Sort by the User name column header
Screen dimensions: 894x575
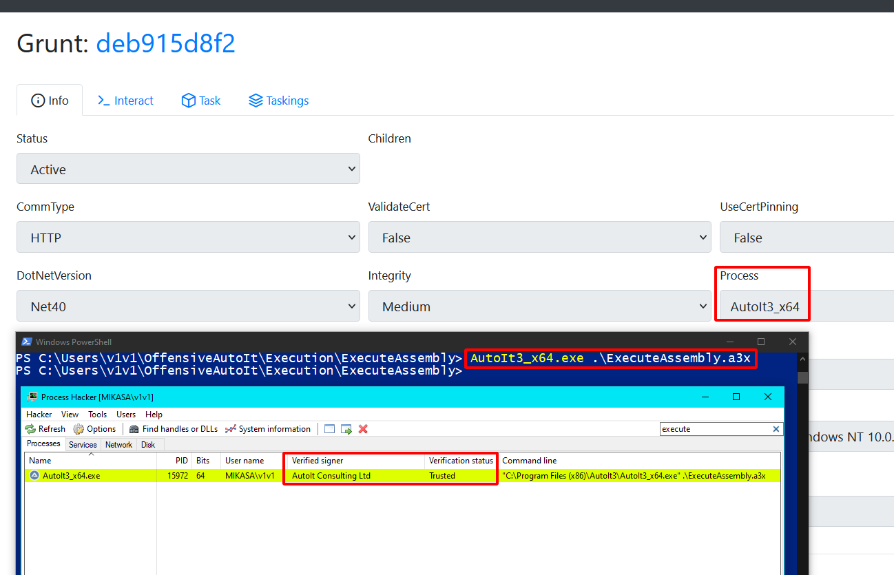click(252, 461)
